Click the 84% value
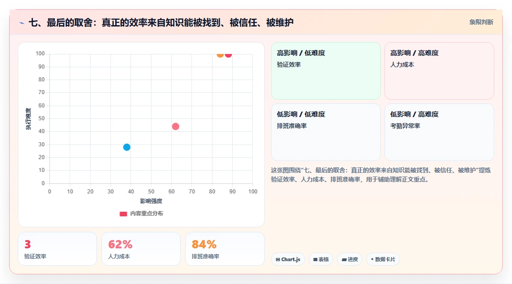The width and height of the screenshot is (512, 284). point(204,245)
